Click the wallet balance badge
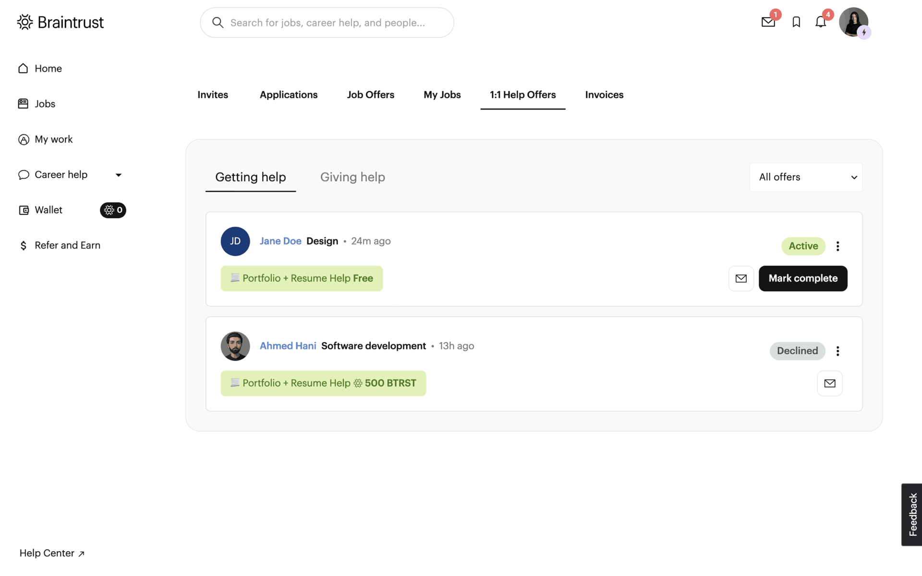922x576 pixels. (x=113, y=210)
